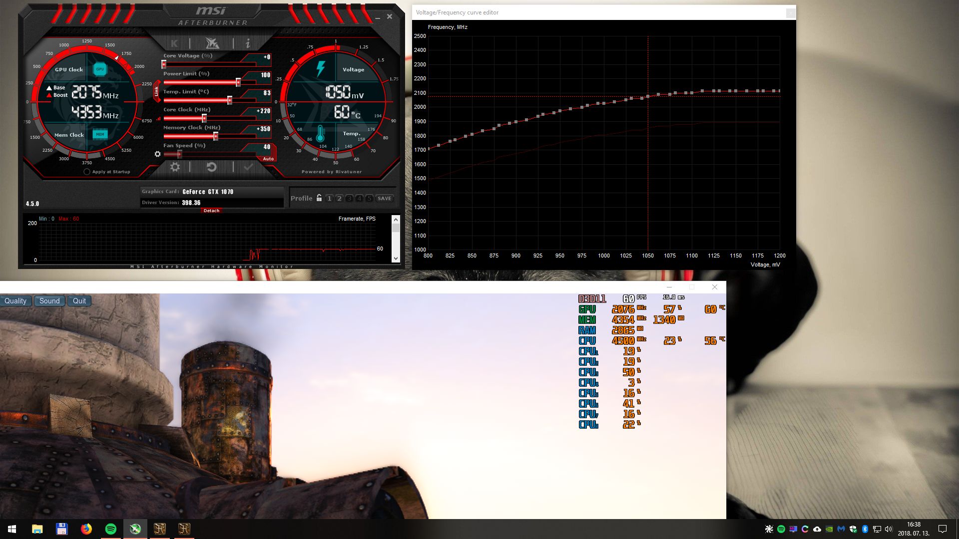Open Afterburner settings gear icon
Image resolution: width=959 pixels, height=539 pixels.
coord(175,167)
